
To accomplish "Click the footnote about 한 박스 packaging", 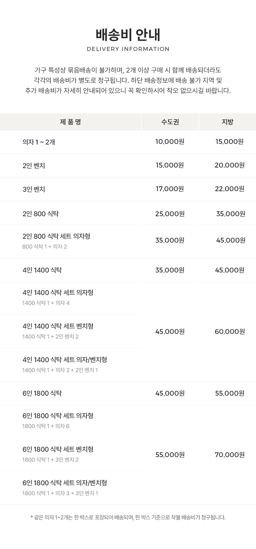I will (128, 517).
